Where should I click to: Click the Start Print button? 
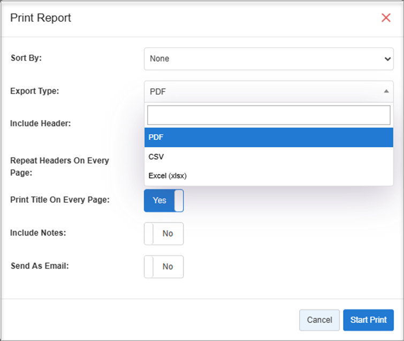coord(368,320)
